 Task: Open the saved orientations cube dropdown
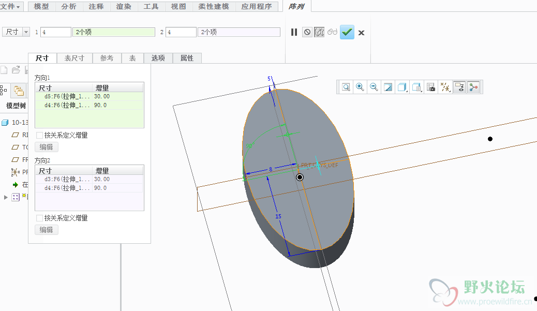point(416,87)
